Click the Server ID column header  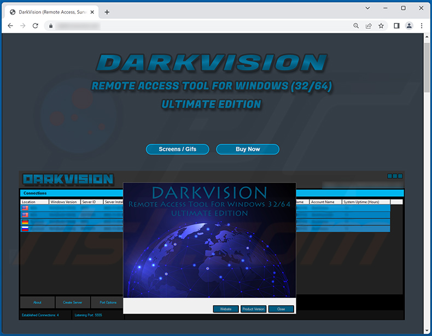pos(92,202)
